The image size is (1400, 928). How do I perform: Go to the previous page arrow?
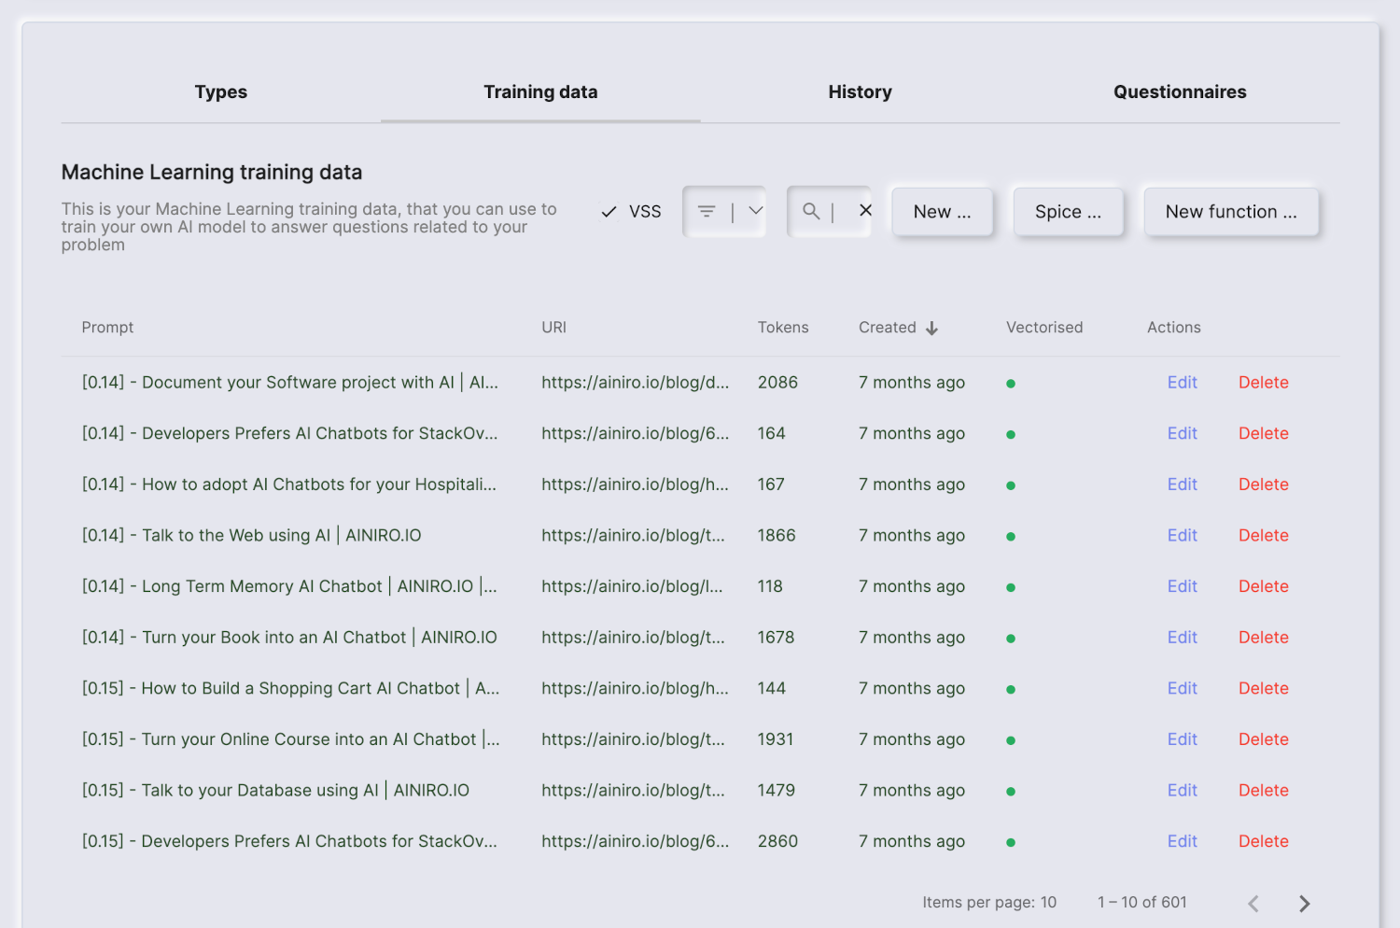pyautogui.click(x=1253, y=903)
